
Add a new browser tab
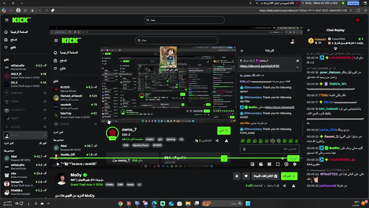click(250, 3)
